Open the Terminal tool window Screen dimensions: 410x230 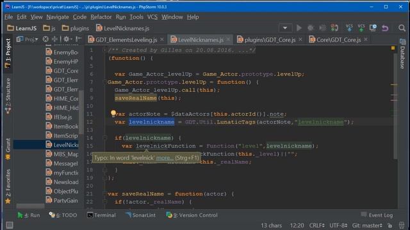click(101, 215)
